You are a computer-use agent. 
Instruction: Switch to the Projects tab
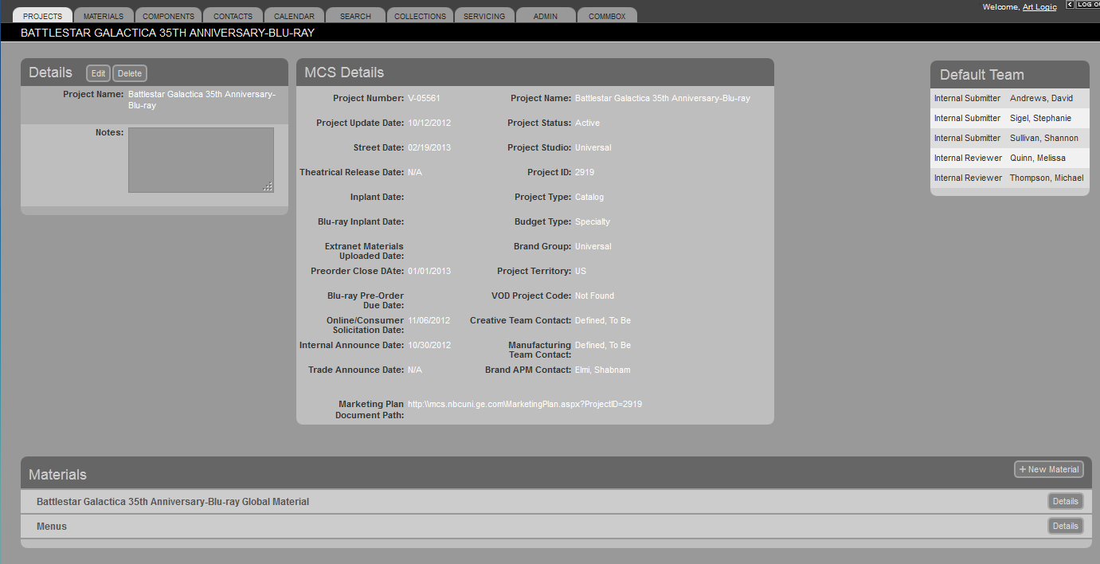(43, 16)
